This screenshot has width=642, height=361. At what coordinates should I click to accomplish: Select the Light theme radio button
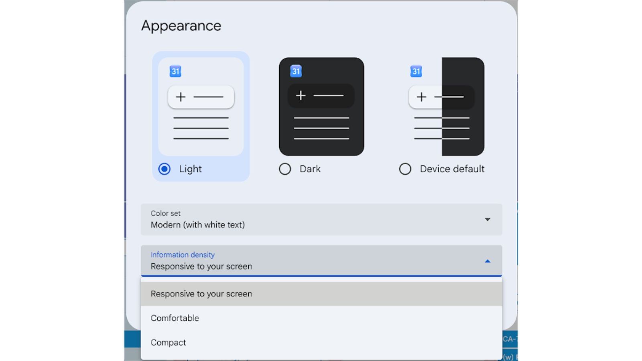pyautogui.click(x=164, y=169)
